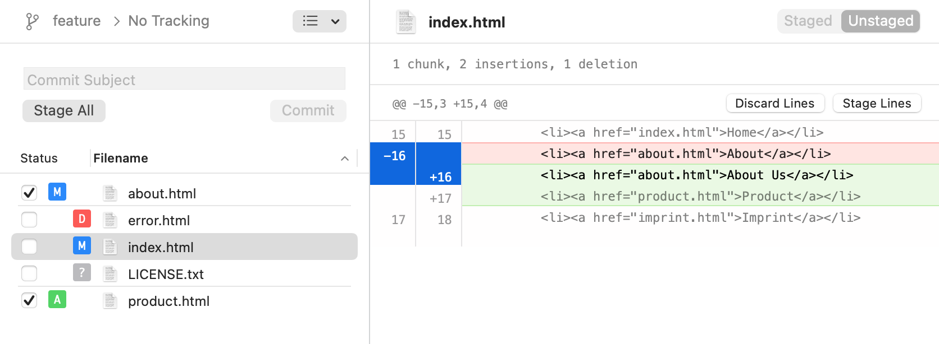Click the red deleted badge for error.html
Viewport: 939px width, 344px height.
(x=82, y=219)
